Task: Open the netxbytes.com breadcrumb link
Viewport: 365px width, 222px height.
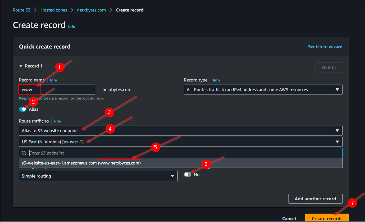Action: (x=91, y=10)
